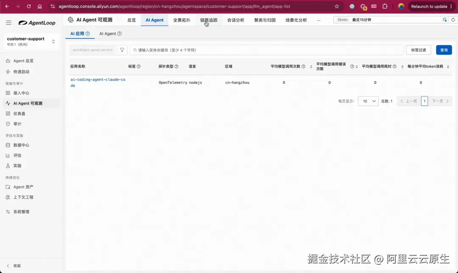The height and width of the screenshot is (273, 458).
Task: Switch to the 总览 tab
Action: (x=131, y=20)
